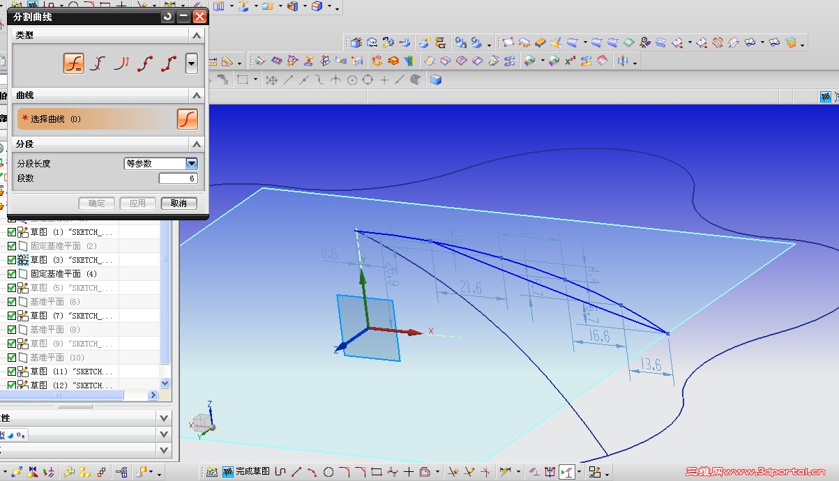Toggle checkbox for 草图 (7) SKETCH
839x481 pixels.
pos(12,316)
